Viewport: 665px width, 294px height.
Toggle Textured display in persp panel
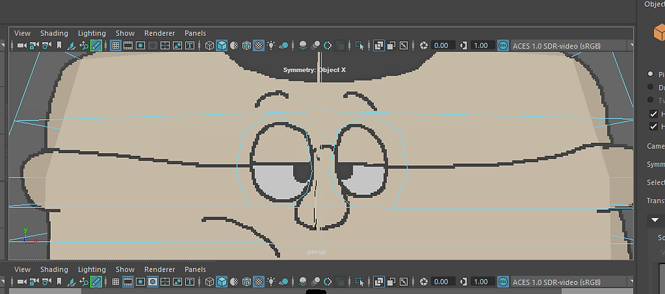tap(259, 45)
